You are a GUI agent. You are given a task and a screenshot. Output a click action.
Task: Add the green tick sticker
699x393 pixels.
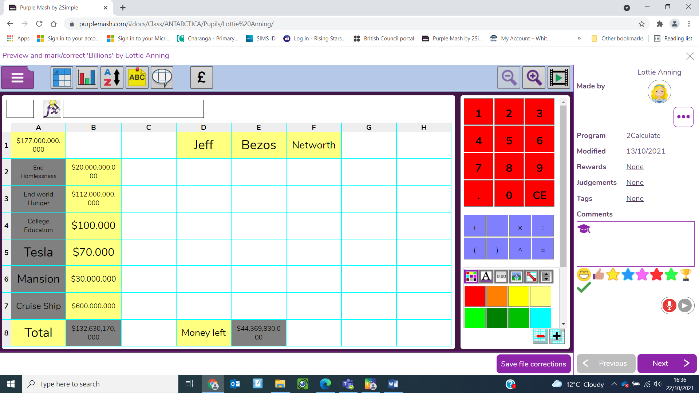[584, 288]
